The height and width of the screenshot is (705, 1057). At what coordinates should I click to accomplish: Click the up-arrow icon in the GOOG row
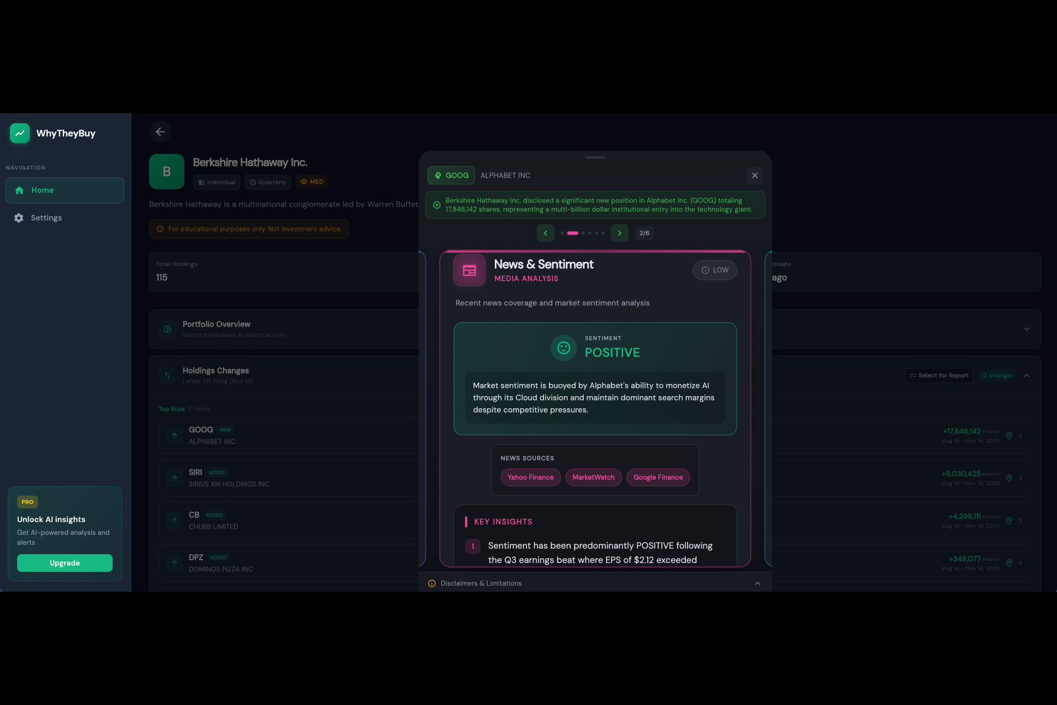pos(175,435)
